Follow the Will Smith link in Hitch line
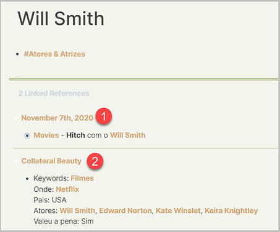This screenshot has height=232, width=280. [128, 135]
